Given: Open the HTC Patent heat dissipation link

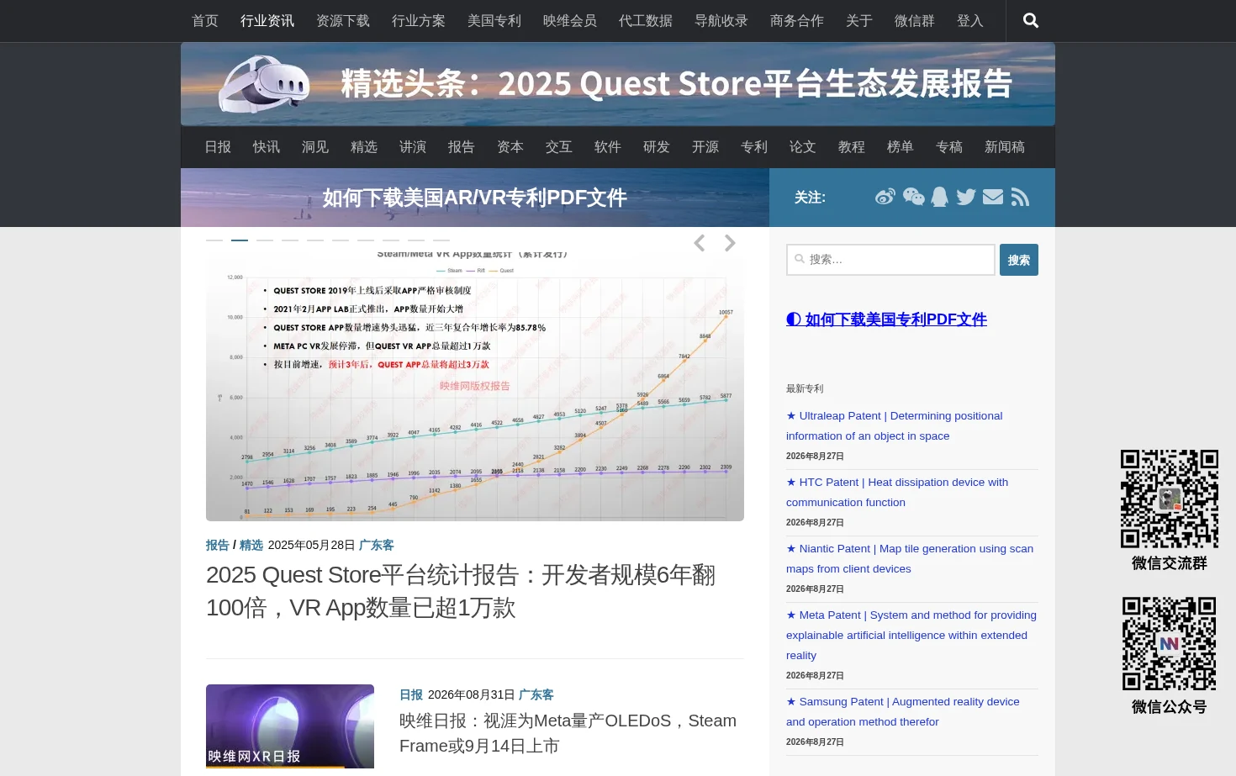Looking at the screenshot, I should (x=897, y=492).
